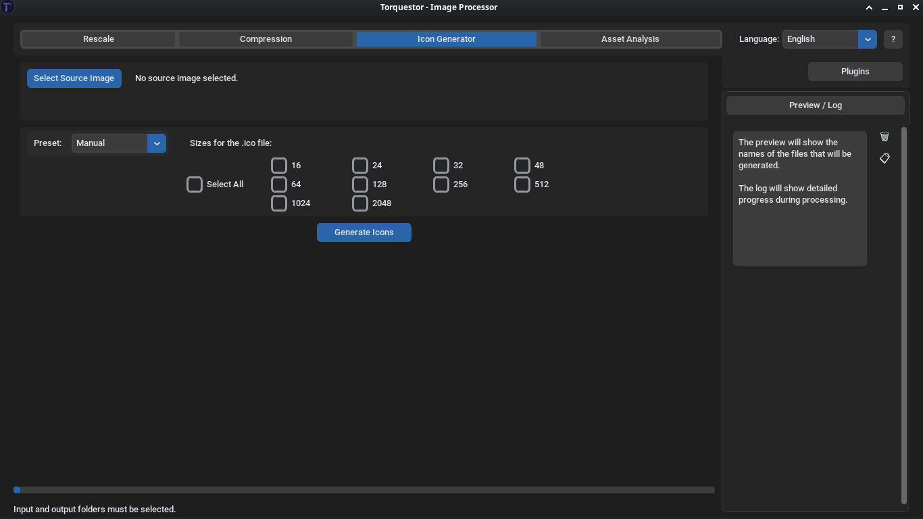This screenshot has width=923, height=519.
Task: Switch to the Rescale tab
Action: 98,39
